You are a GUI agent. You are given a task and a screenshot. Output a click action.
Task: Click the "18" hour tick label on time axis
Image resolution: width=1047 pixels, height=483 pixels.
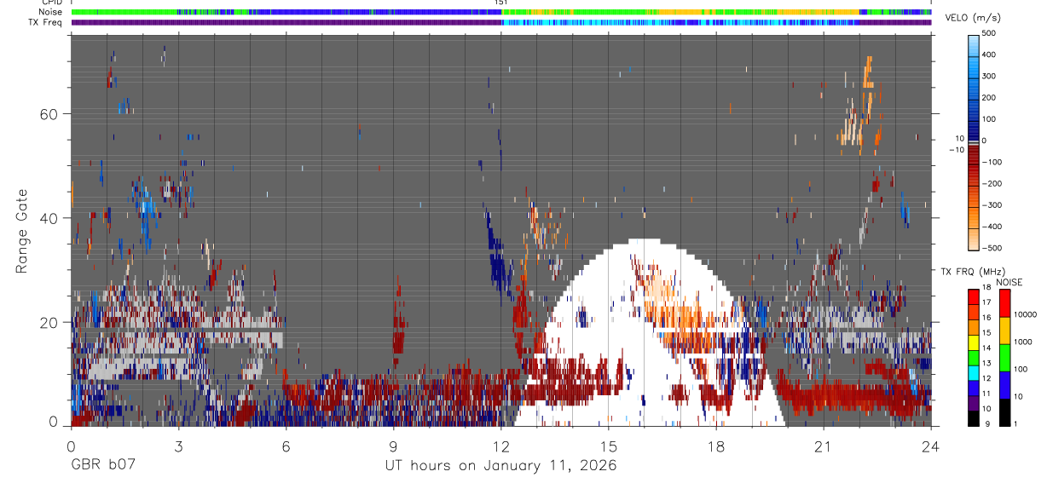715,446
